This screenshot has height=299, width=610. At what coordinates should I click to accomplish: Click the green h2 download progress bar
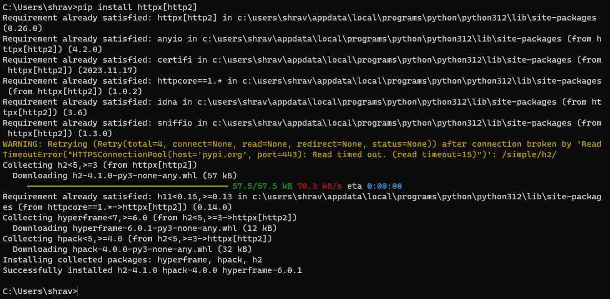pos(128,186)
